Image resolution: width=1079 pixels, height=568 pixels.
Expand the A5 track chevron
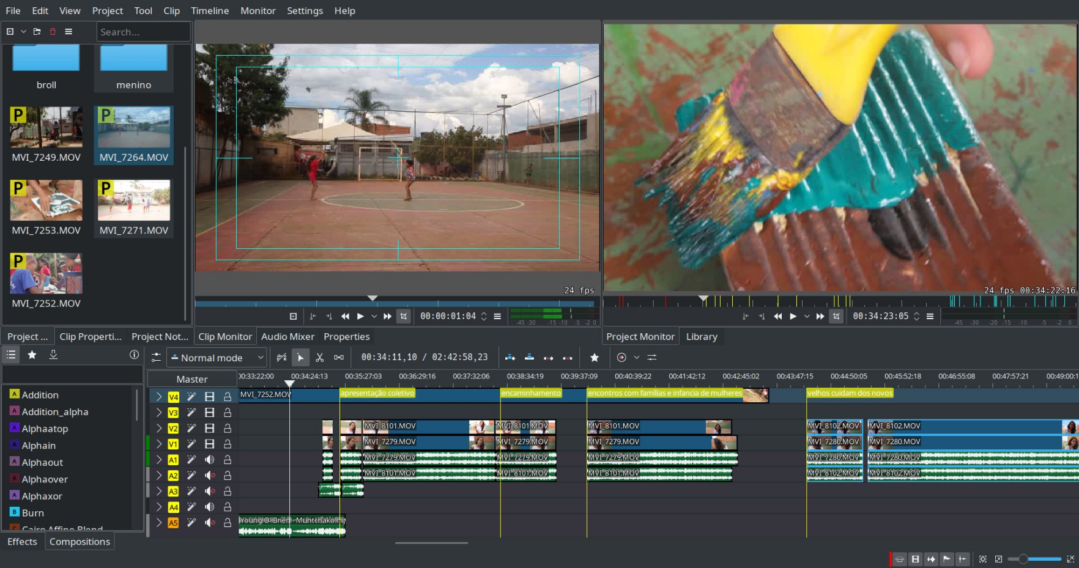pyautogui.click(x=159, y=523)
